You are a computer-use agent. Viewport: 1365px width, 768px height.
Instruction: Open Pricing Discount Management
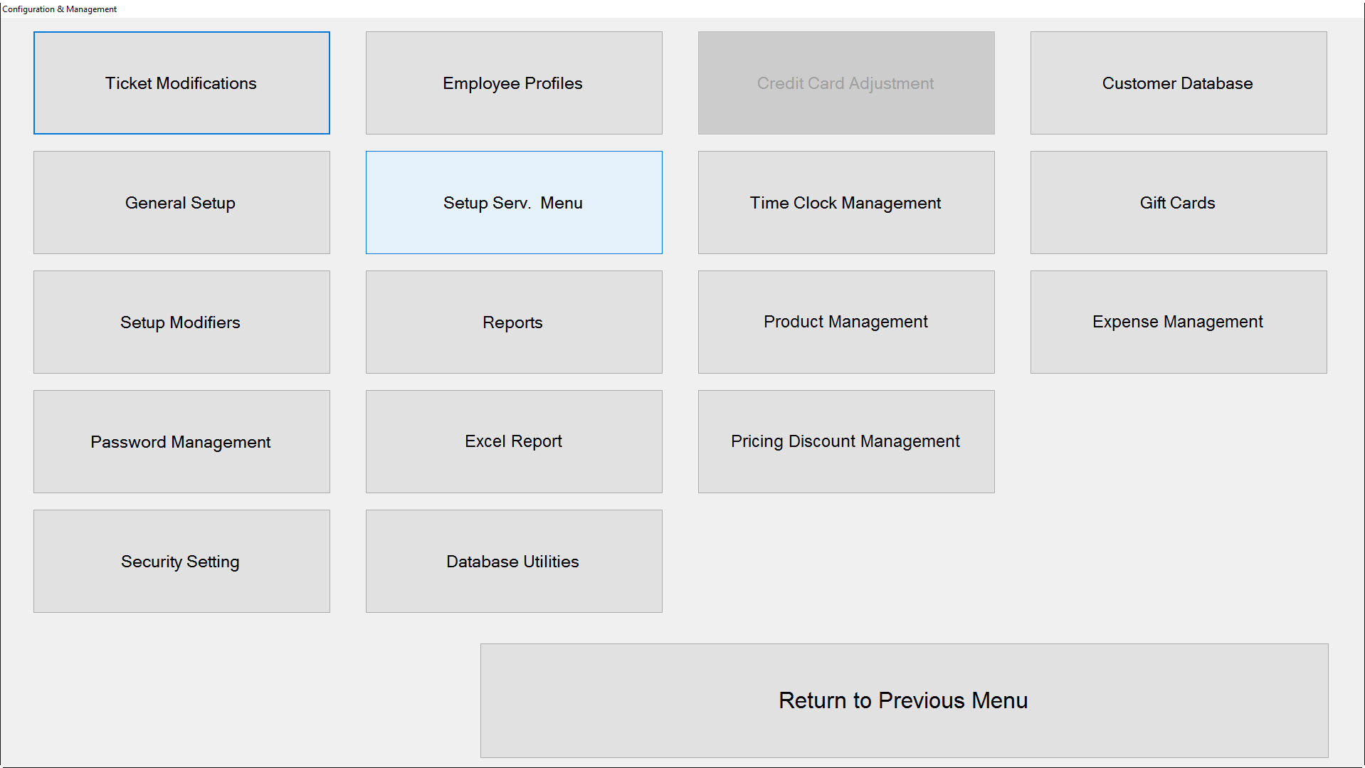coord(845,441)
